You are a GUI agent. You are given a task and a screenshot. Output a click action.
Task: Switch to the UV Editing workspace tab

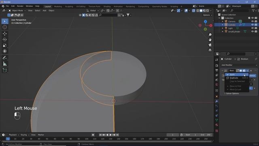(x=81, y=6)
